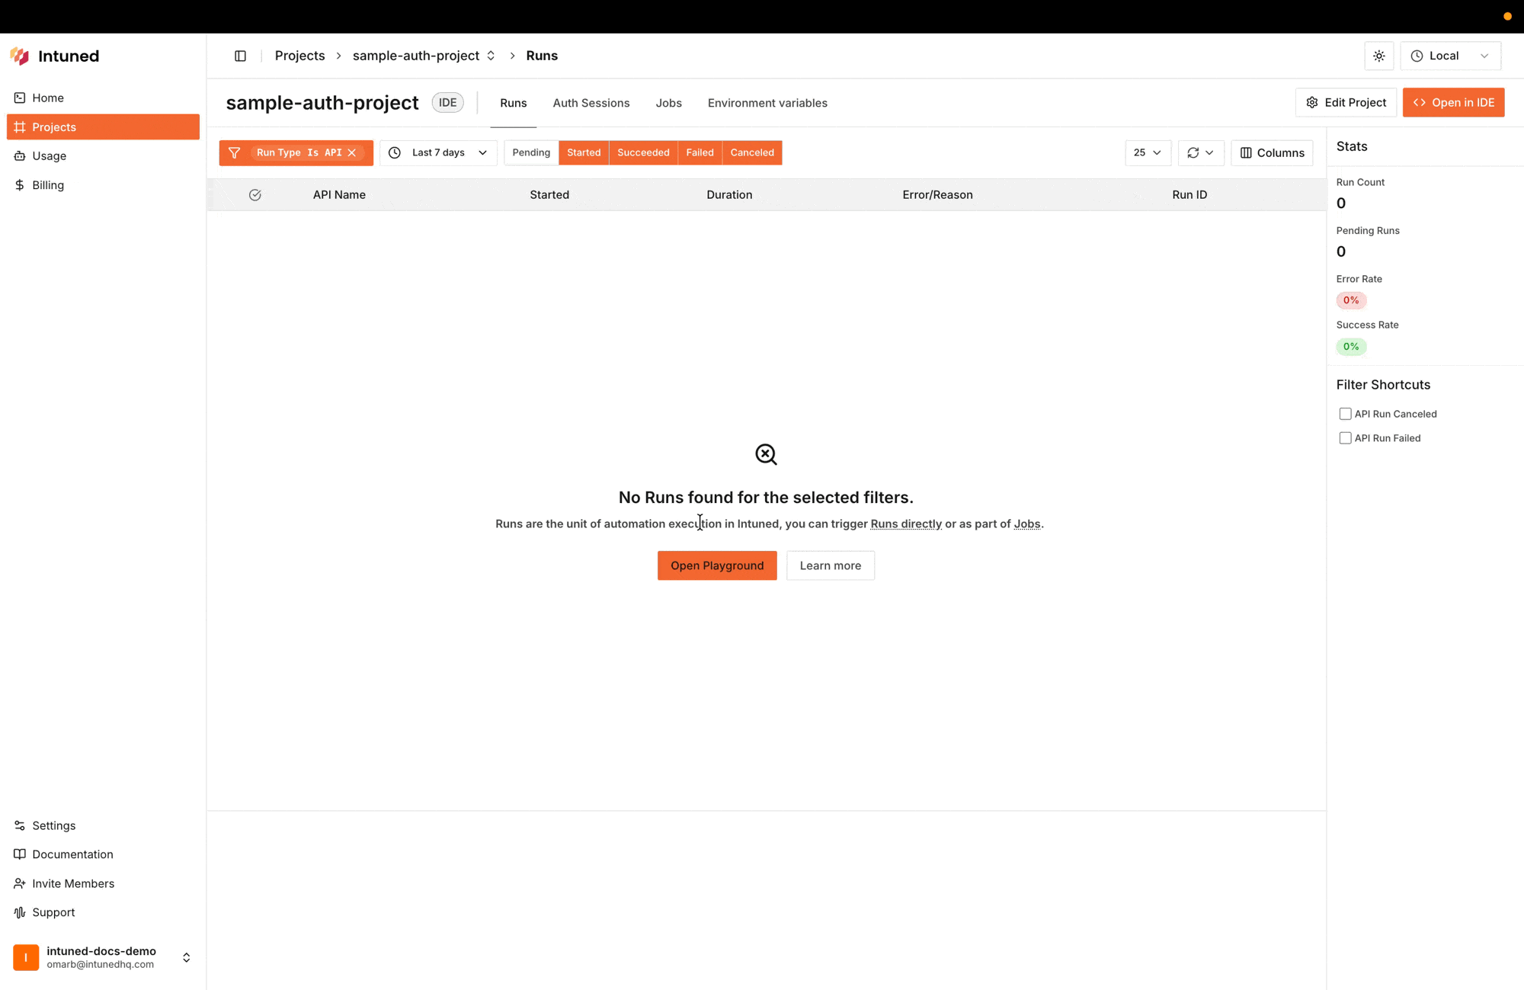The width and height of the screenshot is (1524, 990).
Task: Remove the Run Type Is API filter
Action: tap(351, 152)
